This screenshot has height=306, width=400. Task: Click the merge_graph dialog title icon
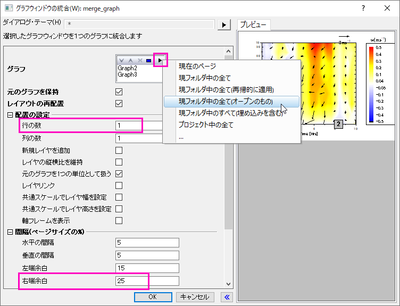9,8
